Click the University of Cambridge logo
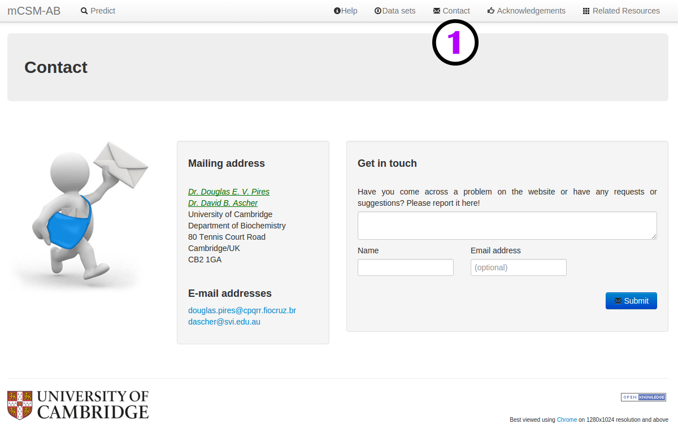Viewport: 678px width, 428px height. [78, 405]
